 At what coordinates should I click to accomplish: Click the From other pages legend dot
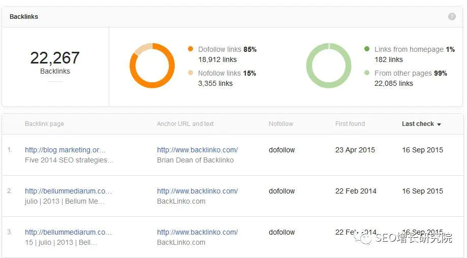point(367,73)
